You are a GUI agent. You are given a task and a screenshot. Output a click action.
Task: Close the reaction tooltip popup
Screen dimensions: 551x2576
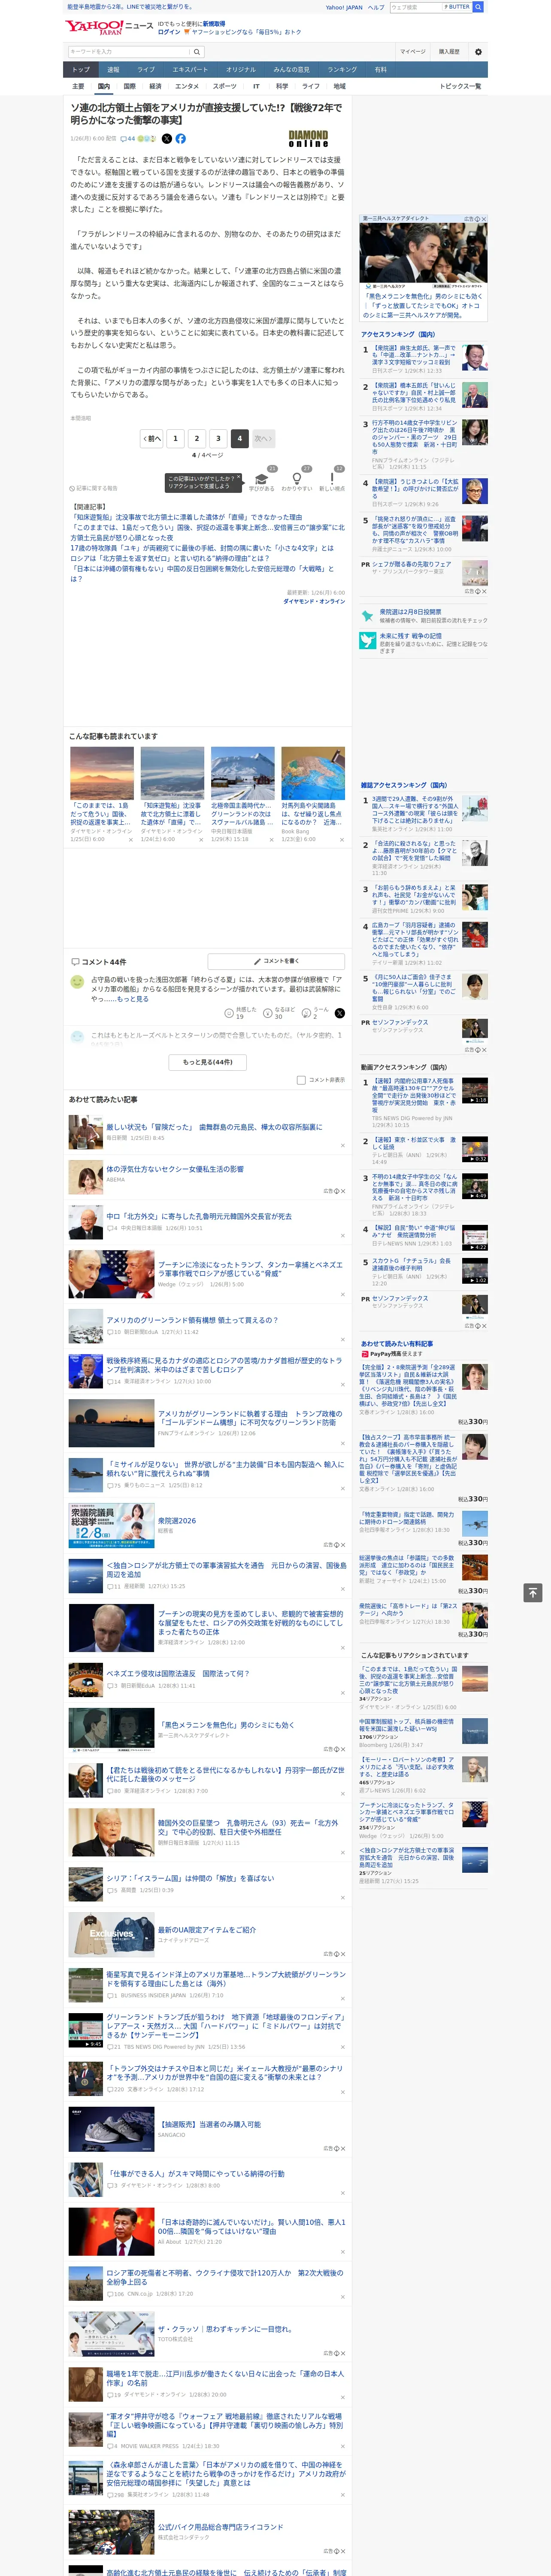tap(238, 478)
